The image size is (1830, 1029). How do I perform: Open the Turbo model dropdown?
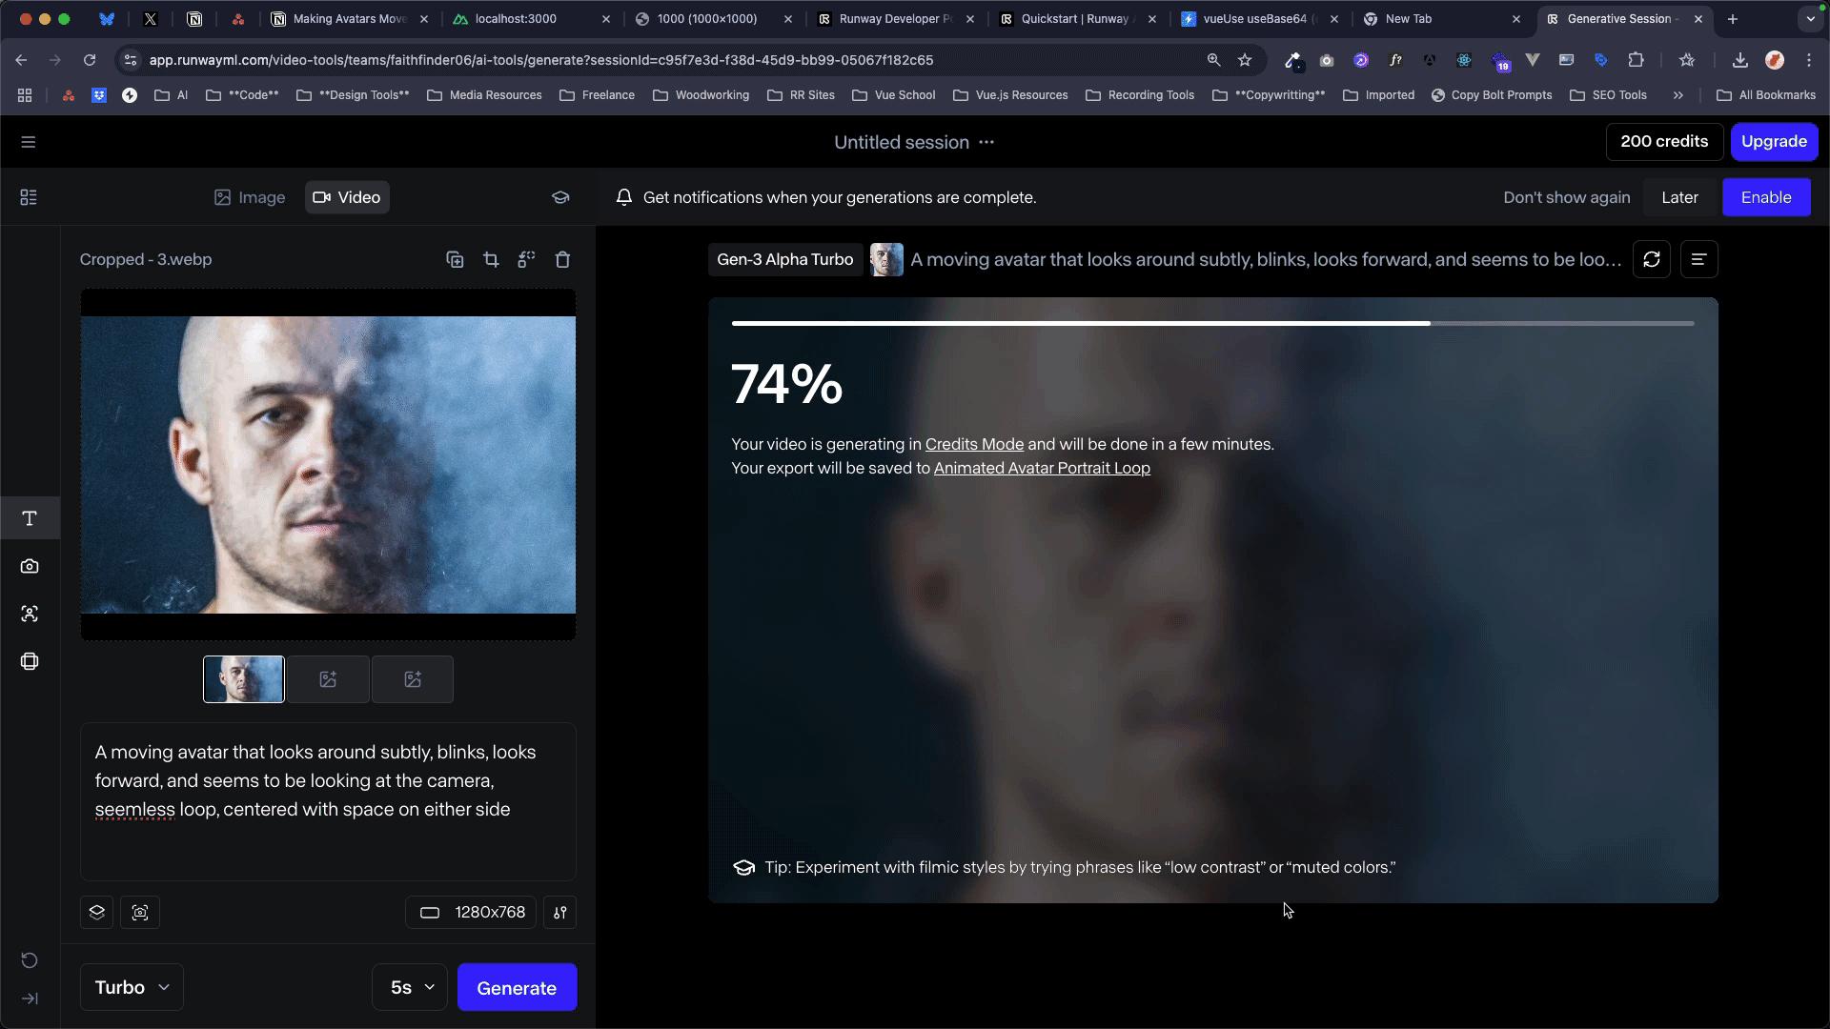point(132,987)
